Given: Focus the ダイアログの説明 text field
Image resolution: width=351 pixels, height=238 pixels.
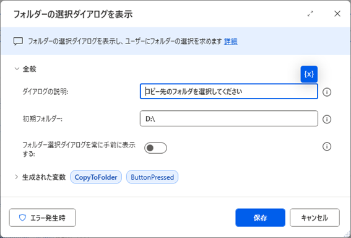Looking at the screenshot, I should click(229, 92).
